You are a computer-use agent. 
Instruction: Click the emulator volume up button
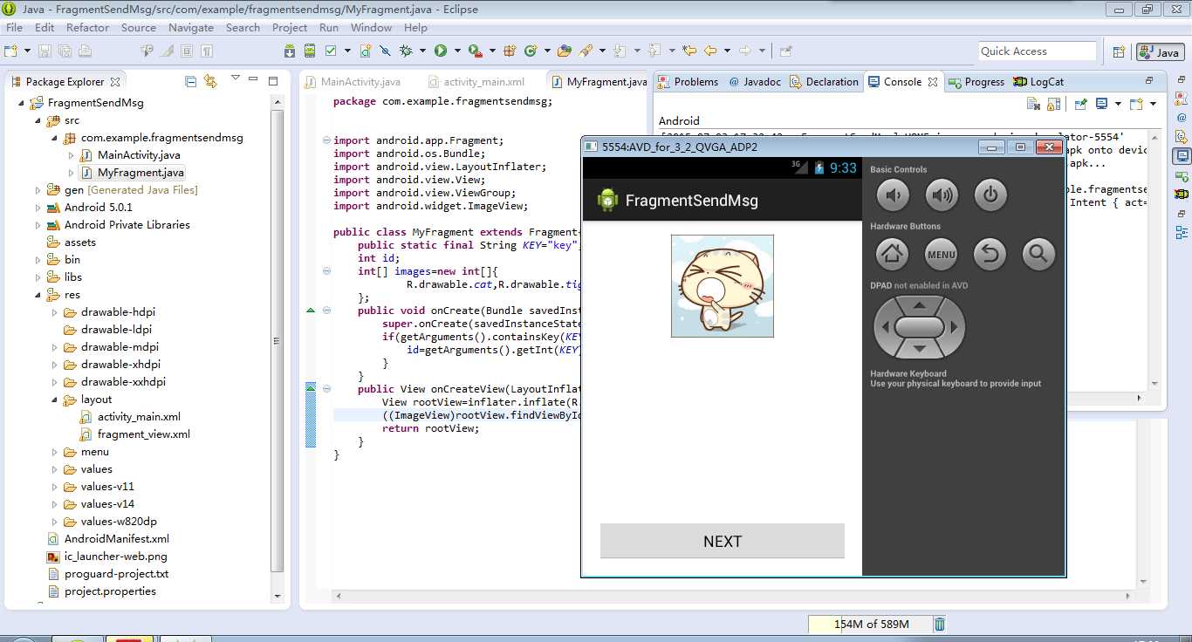942,195
